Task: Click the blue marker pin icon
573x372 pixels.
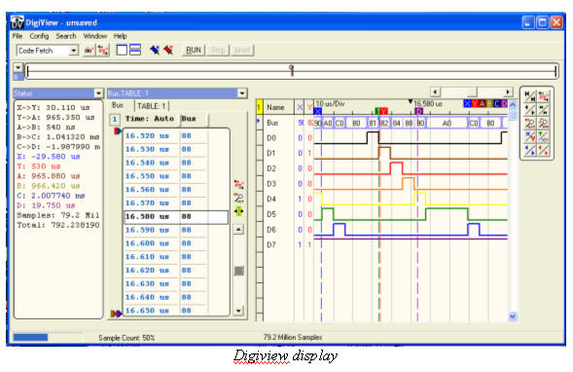Action: click(155, 50)
